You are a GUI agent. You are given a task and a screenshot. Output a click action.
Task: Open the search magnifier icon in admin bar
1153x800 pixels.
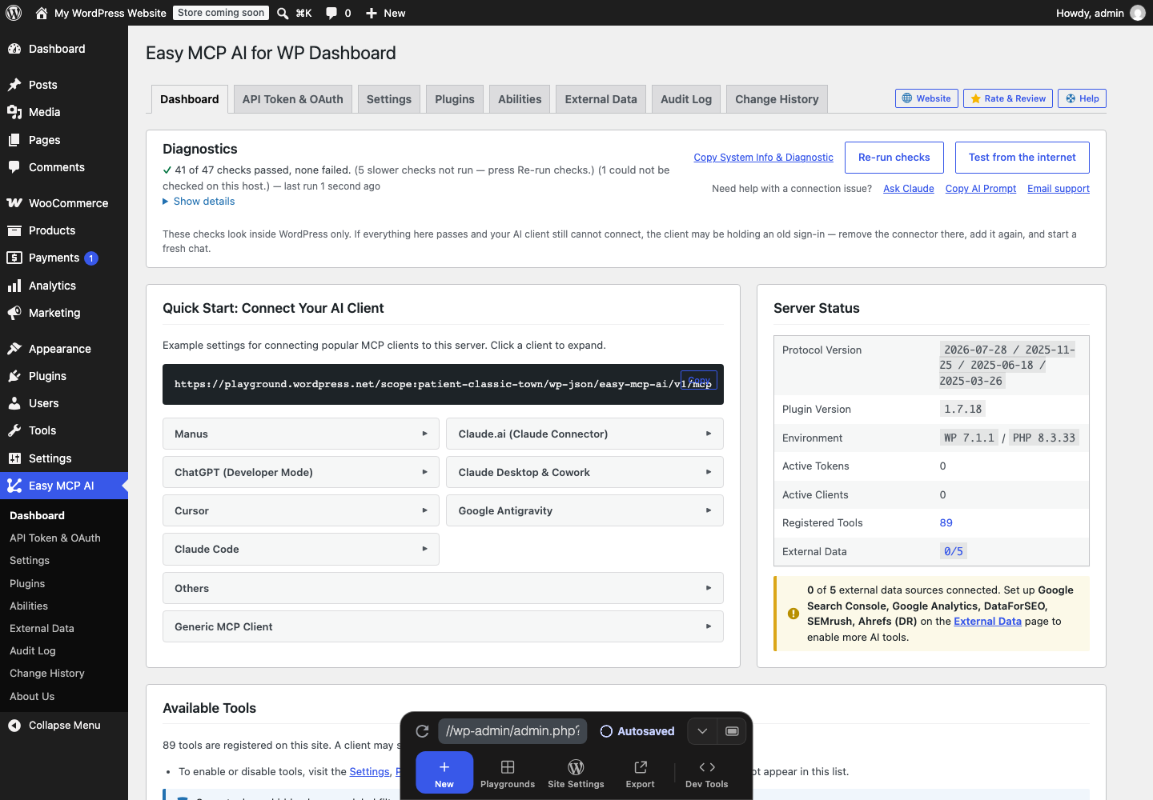pos(283,13)
